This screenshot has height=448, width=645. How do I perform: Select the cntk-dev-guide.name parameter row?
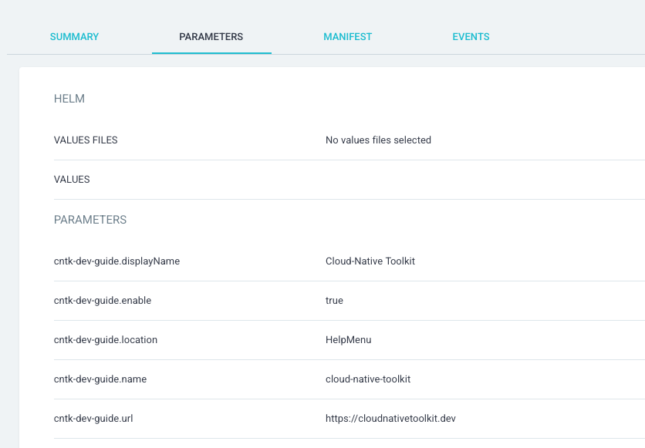tap(100, 379)
